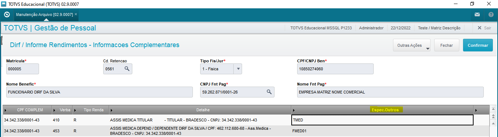
Task: Click the TOTVS Educacional MSSQL P1233 label
Action: [x=321, y=28]
